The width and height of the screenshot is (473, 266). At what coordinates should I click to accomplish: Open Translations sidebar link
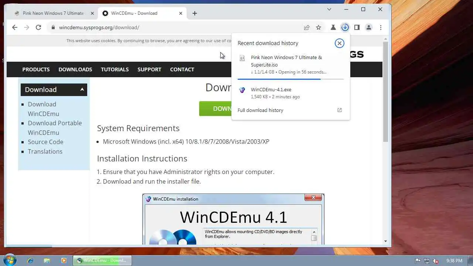click(45, 151)
